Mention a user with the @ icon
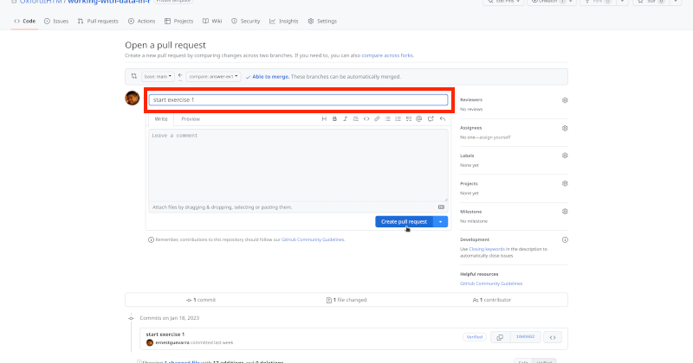The image size is (693, 363). pyautogui.click(x=419, y=118)
